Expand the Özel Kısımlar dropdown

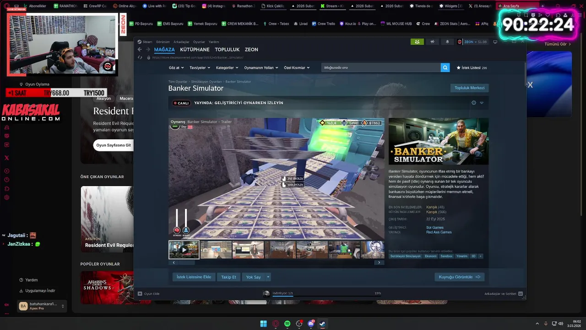297,67
